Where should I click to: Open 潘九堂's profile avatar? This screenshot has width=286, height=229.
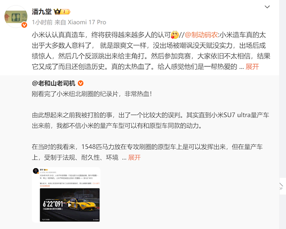coord(16,17)
